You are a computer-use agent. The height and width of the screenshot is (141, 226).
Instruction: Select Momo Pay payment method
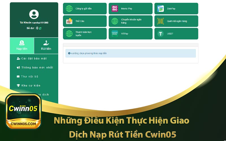pos(131,9)
